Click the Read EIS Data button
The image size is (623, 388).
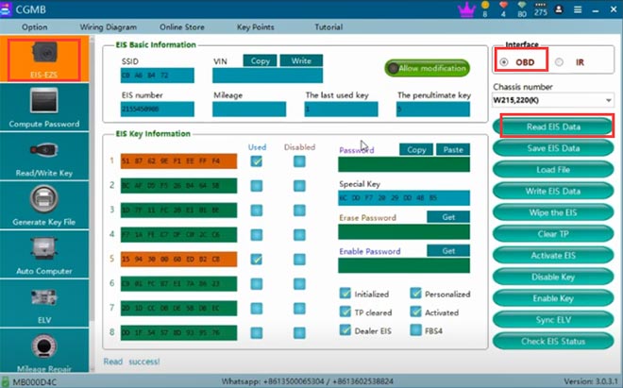pos(552,127)
